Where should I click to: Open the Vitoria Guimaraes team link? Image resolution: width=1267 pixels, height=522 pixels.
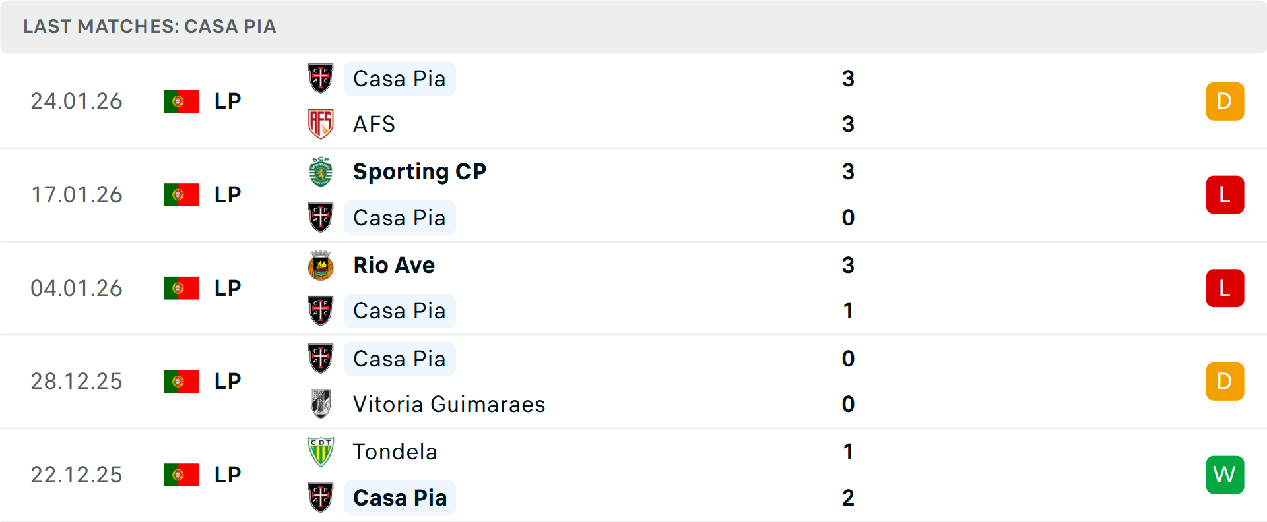point(449,404)
